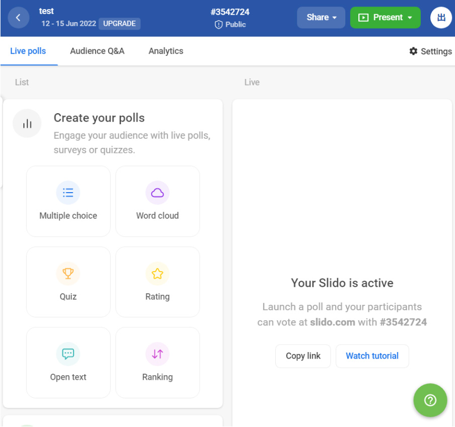Screen dimensions: 455x427
Task: Click the 'Launch a poll' instruction text
Action: (342, 314)
